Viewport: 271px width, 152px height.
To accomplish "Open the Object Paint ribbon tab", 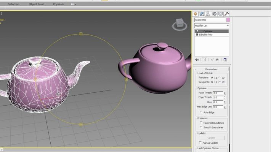I will [36, 4].
